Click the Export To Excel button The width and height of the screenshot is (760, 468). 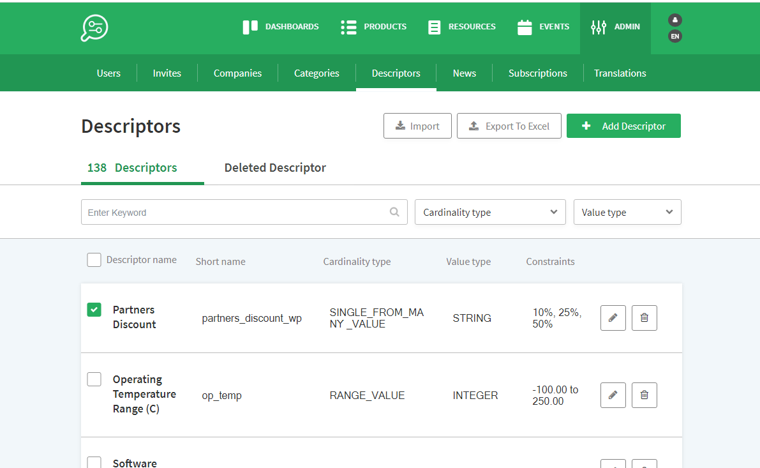509,126
